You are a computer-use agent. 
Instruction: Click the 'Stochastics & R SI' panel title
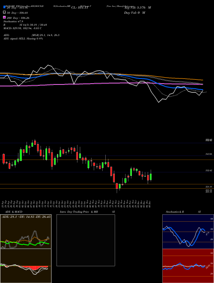pos(183,212)
